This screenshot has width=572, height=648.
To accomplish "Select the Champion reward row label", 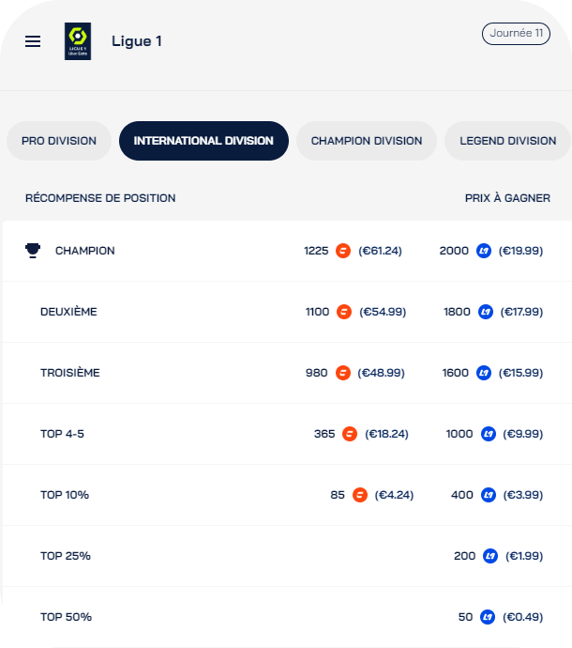I will point(85,251).
